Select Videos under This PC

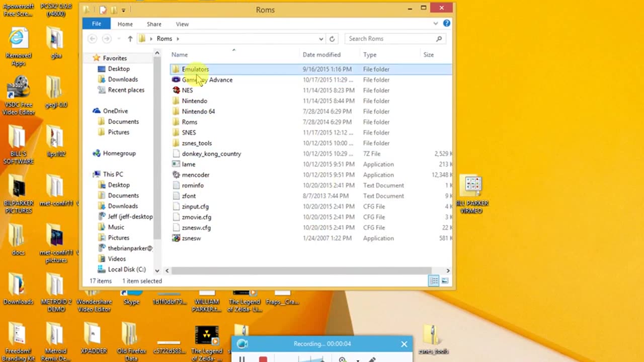[117, 259]
